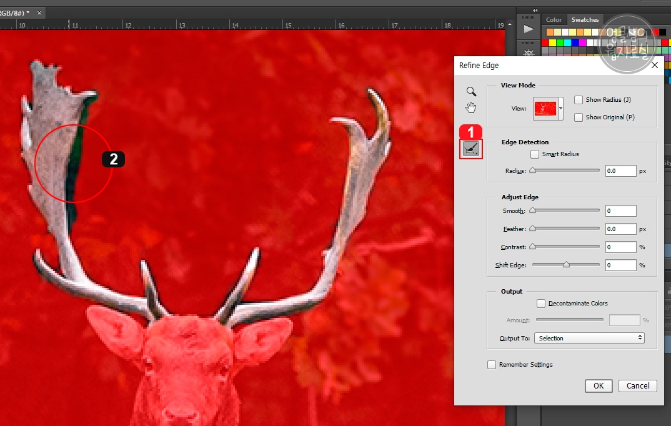Open the View mode thumbnail dropdown
Viewport: 671px width, 426px height.
click(x=560, y=109)
